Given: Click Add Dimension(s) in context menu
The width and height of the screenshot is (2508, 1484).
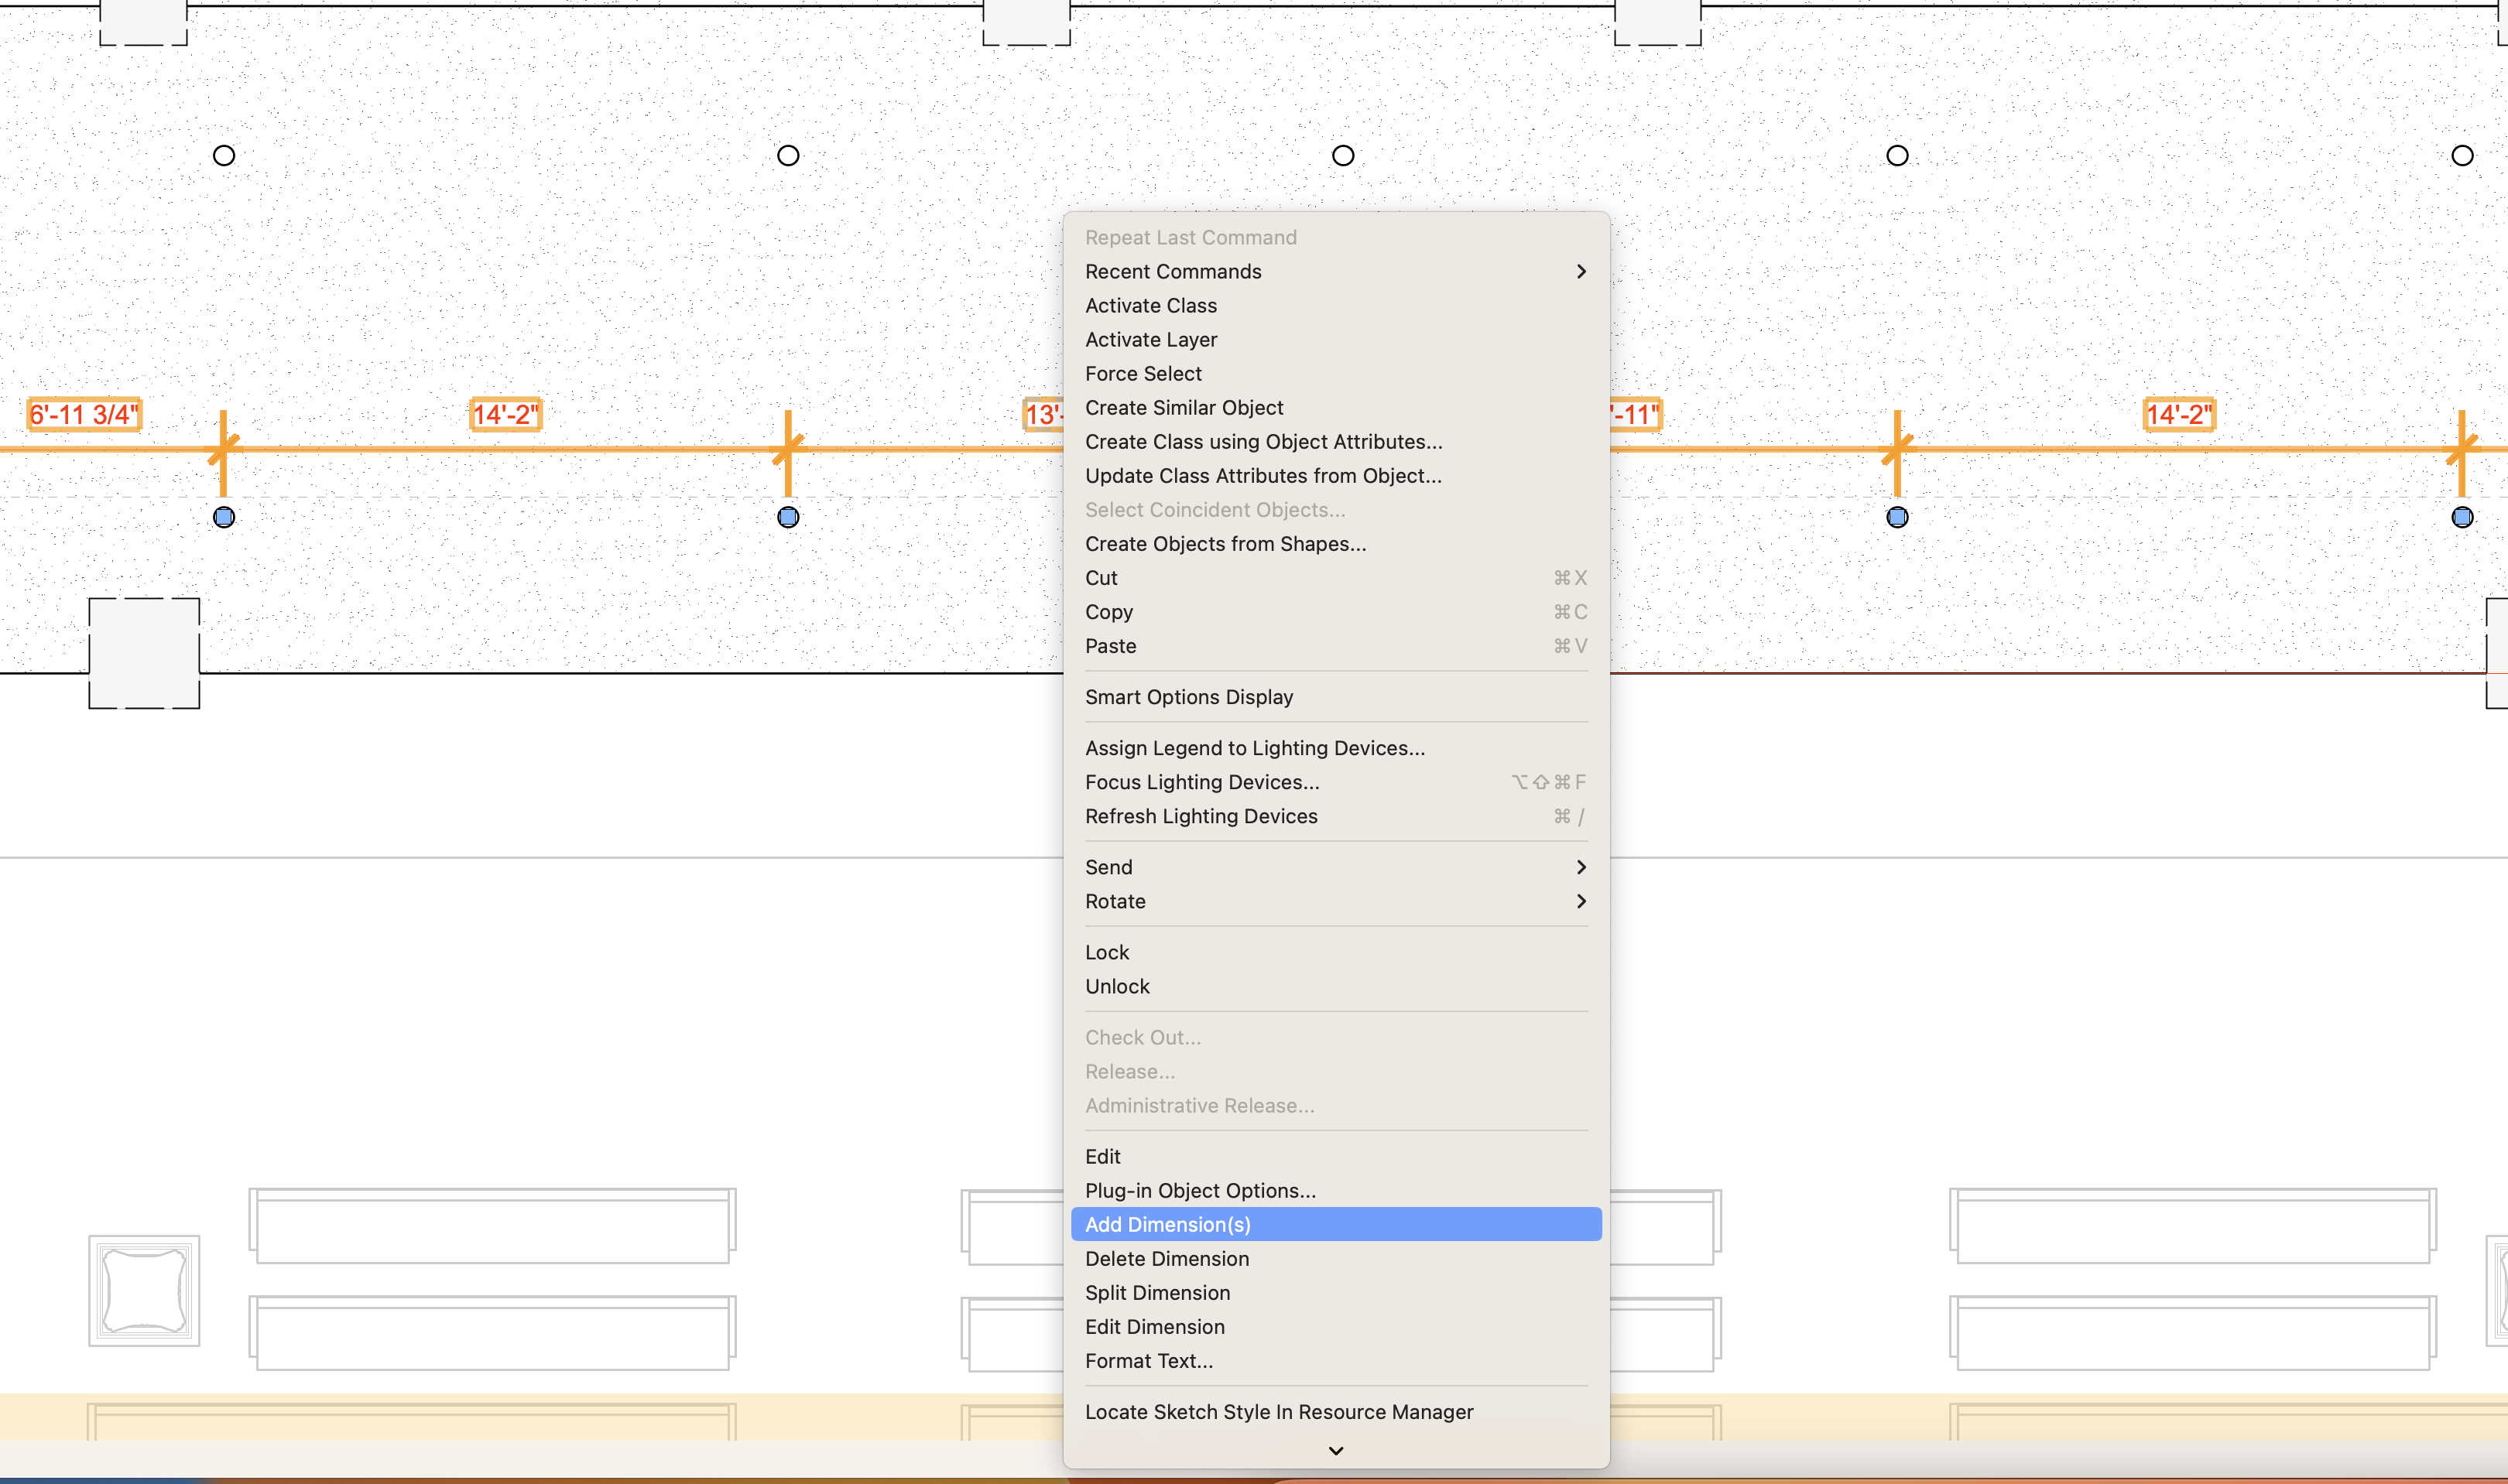Looking at the screenshot, I should [x=1167, y=1224].
